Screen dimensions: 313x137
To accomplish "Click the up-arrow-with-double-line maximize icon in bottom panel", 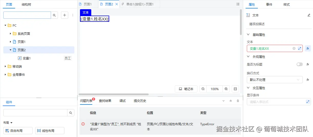I will pyautogui.click(x=238, y=101).
